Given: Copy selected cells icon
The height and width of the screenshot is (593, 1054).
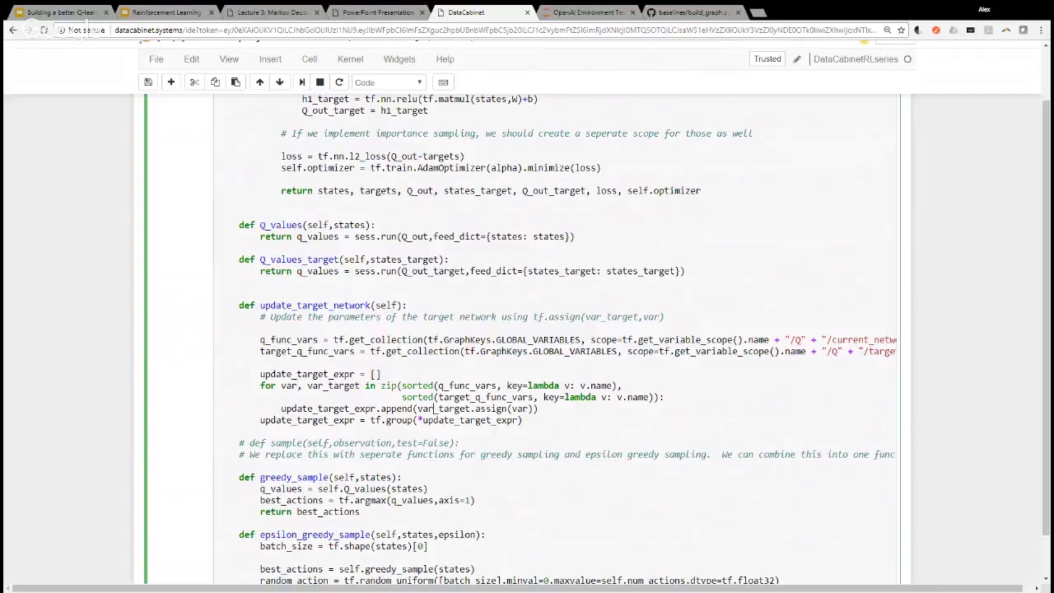Looking at the screenshot, I should (215, 82).
